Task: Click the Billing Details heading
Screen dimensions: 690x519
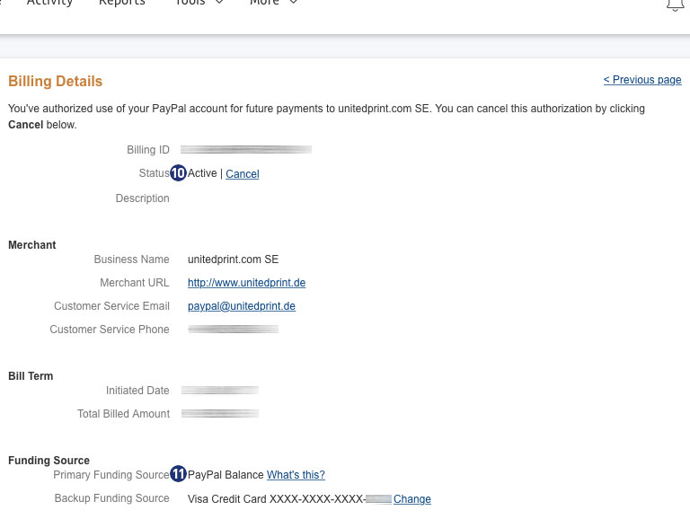Action: click(x=56, y=82)
